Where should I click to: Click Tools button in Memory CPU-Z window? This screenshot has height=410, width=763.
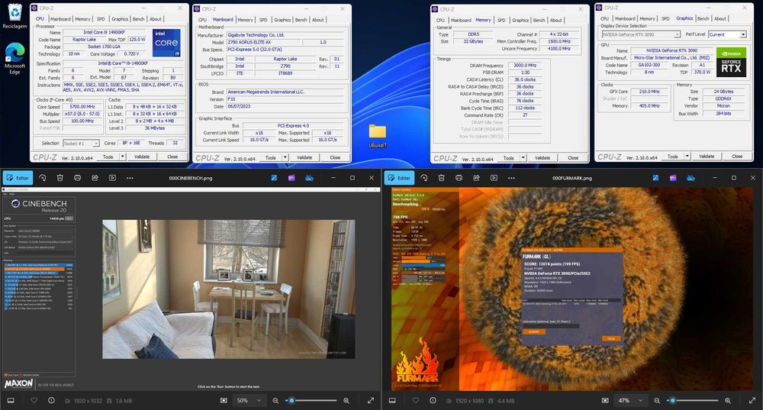tap(508, 158)
